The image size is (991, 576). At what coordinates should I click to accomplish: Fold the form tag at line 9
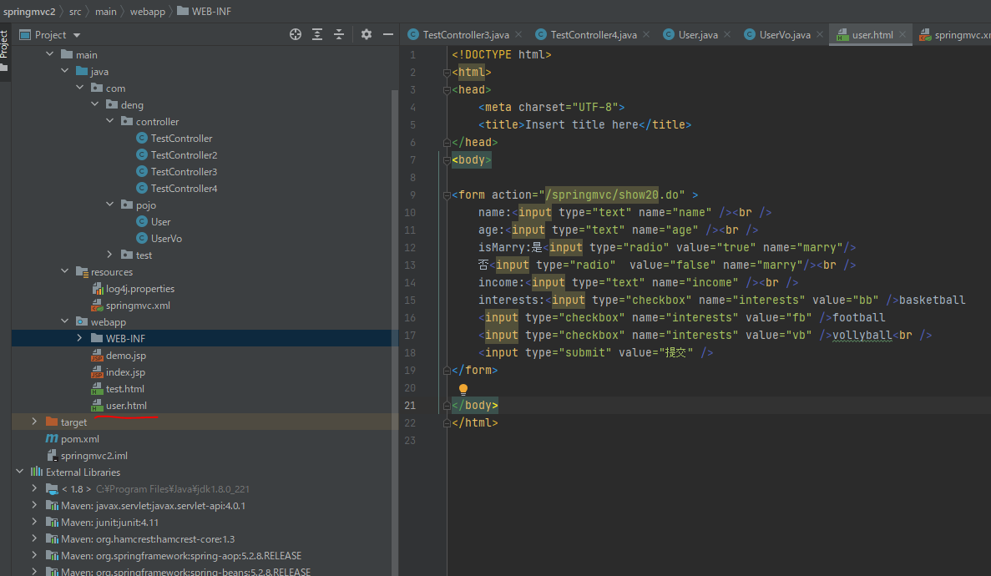pos(447,195)
